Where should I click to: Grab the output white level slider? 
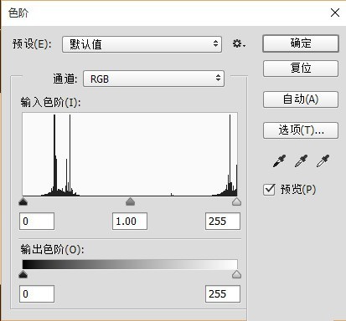click(236, 275)
